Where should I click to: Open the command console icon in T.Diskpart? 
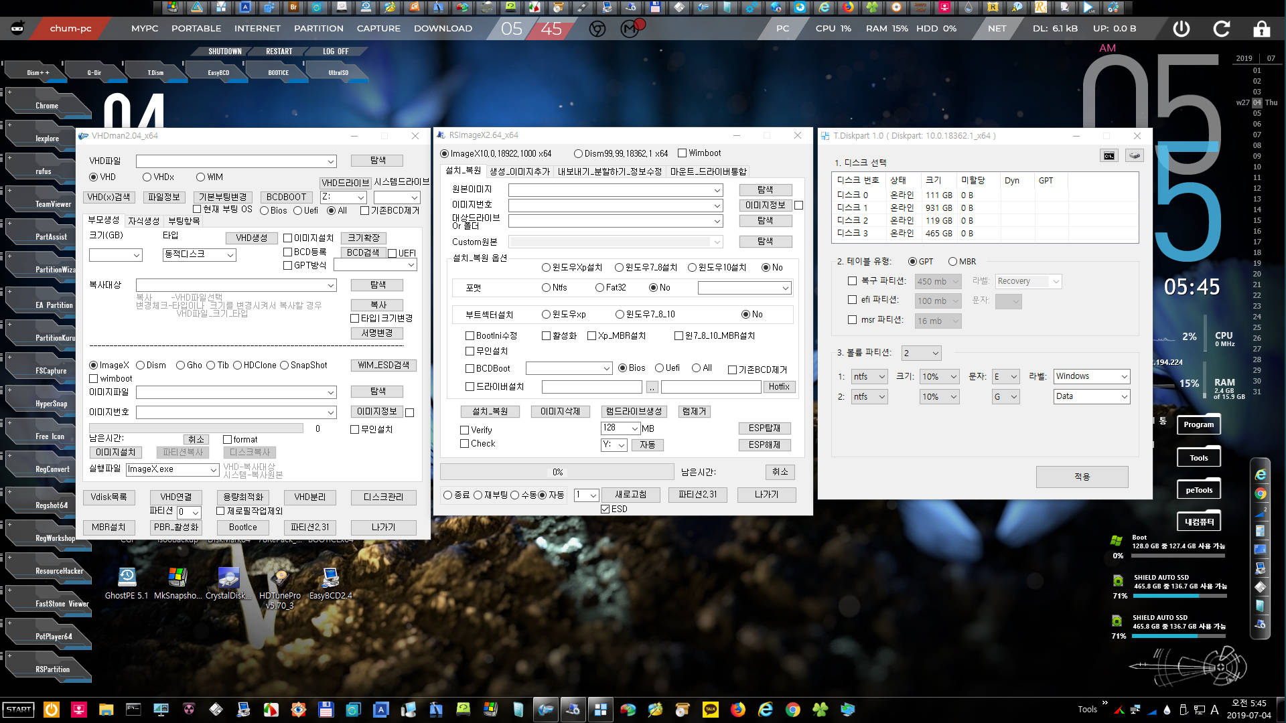1109,156
